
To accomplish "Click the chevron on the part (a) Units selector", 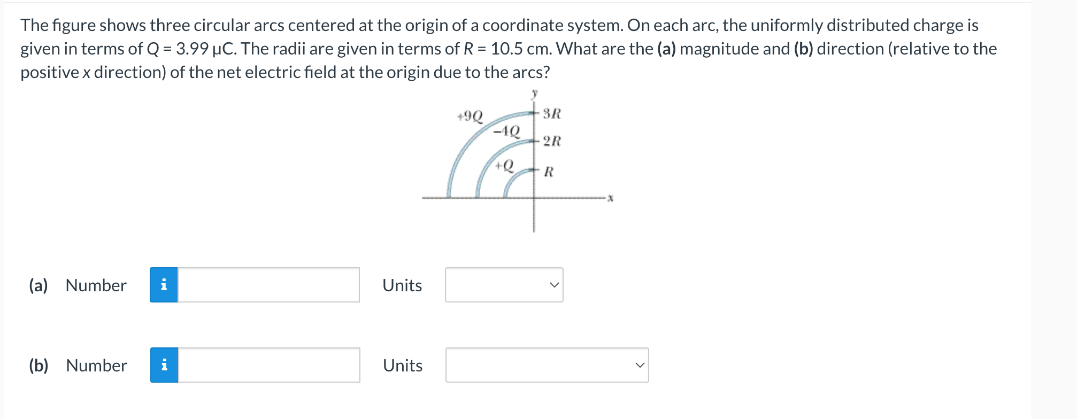I will point(555,285).
